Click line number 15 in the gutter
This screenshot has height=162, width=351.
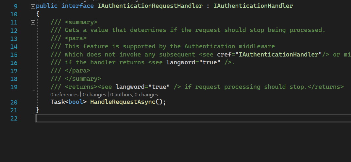(x=14, y=55)
